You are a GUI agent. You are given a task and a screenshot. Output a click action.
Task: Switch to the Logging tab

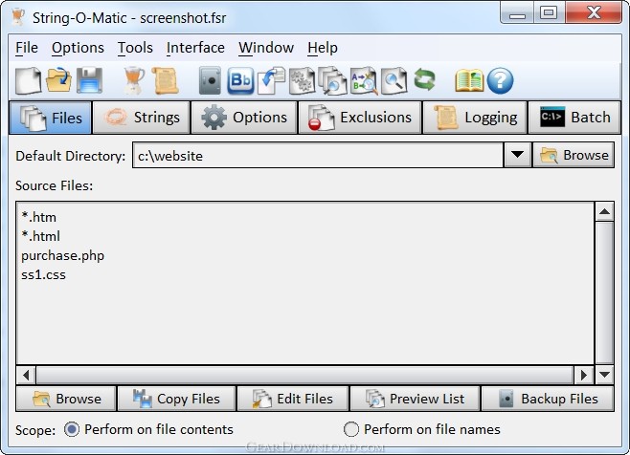[x=475, y=118]
